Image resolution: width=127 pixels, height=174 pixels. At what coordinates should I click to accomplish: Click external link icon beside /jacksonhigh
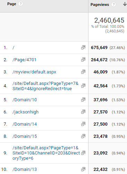pyautogui.click(x=83, y=112)
